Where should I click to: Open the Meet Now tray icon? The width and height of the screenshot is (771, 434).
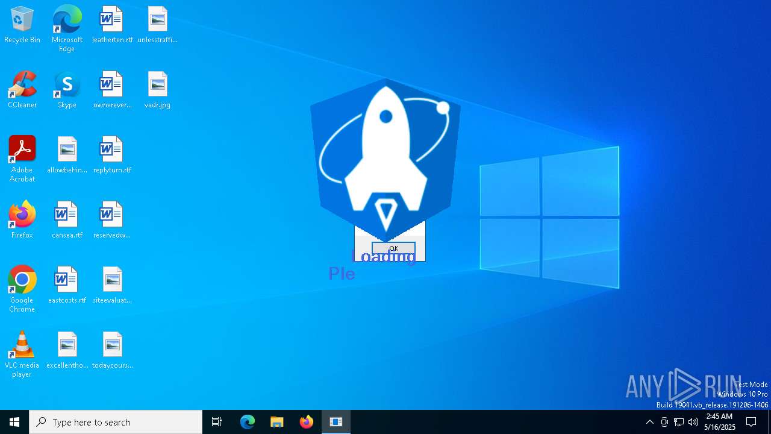664,422
